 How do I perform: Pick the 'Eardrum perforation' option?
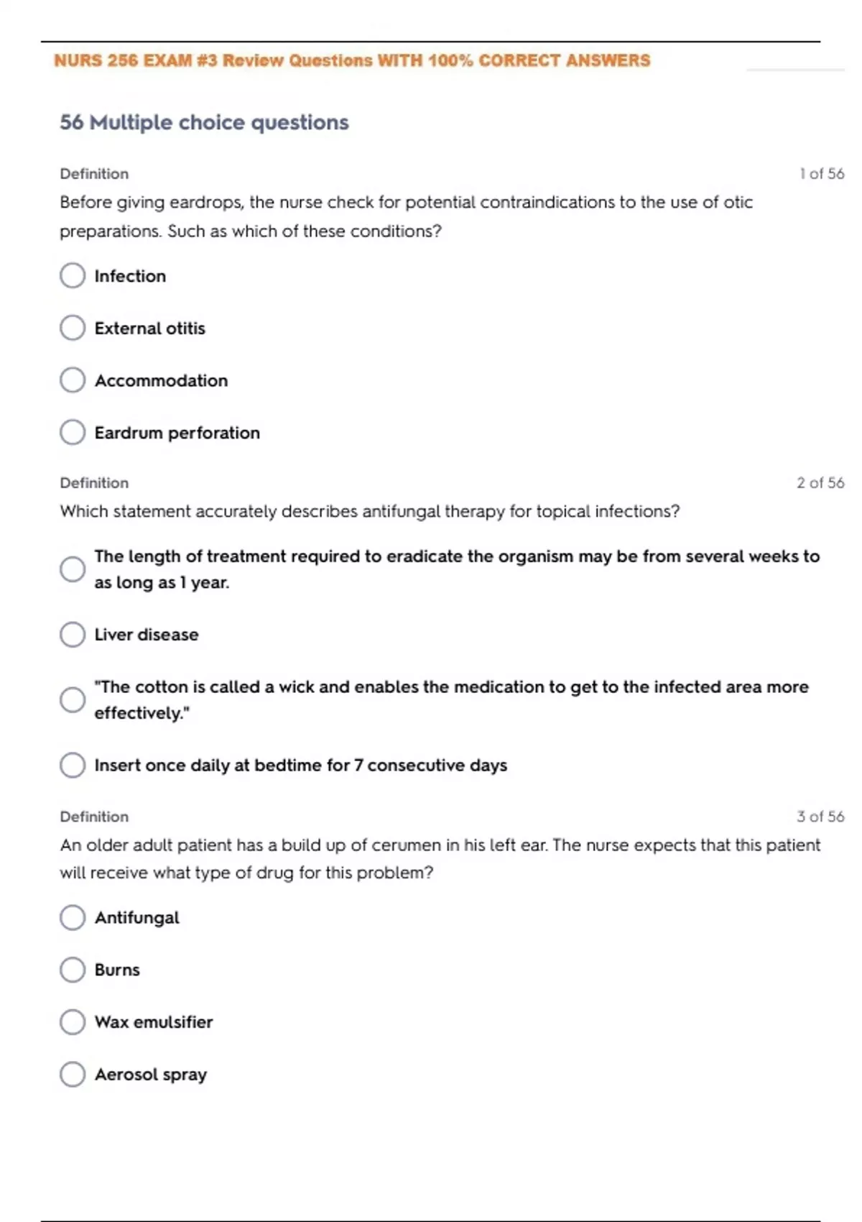(x=73, y=433)
